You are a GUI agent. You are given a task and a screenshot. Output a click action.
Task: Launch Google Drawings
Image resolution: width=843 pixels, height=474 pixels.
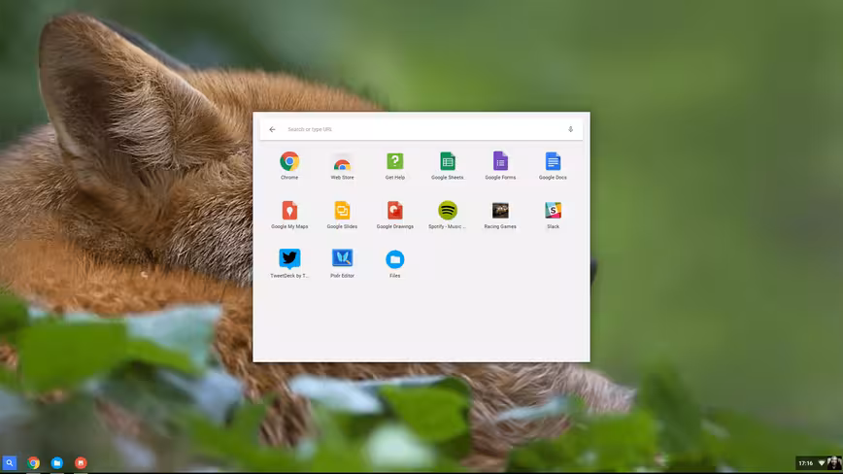point(394,211)
